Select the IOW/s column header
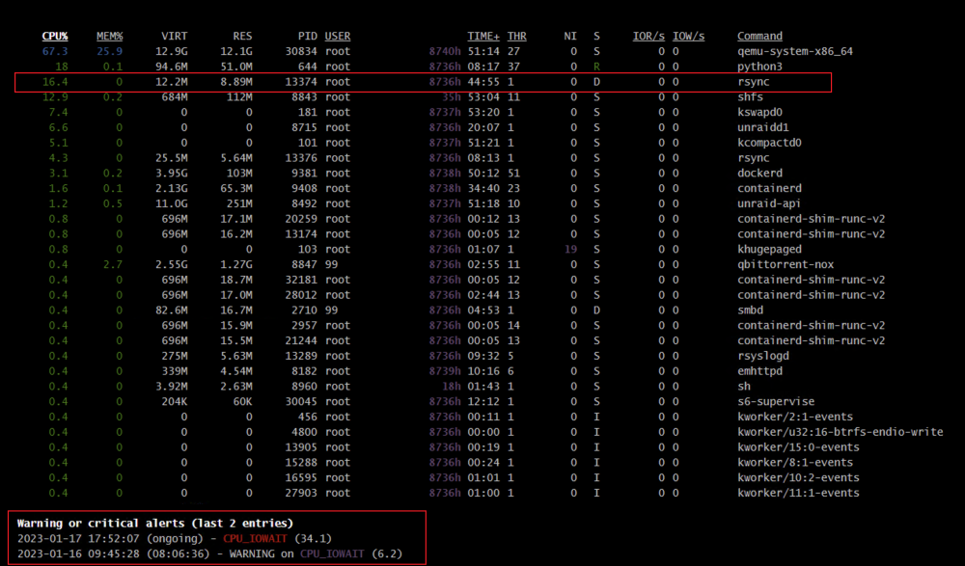Screen dimensions: 965x566 point(688,37)
